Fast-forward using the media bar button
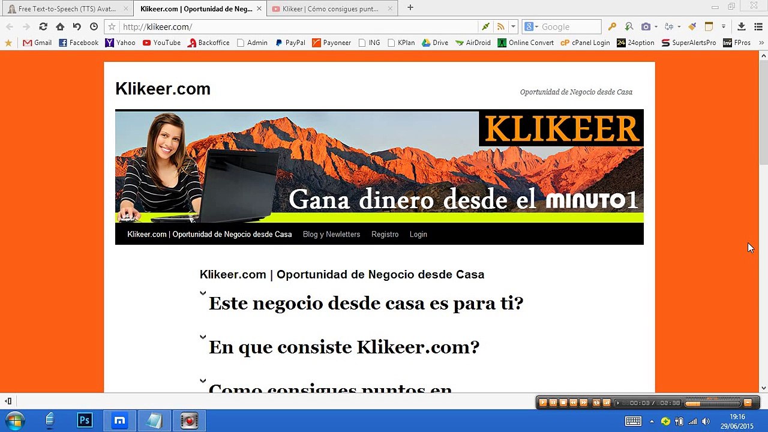 pyautogui.click(x=583, y=403)
